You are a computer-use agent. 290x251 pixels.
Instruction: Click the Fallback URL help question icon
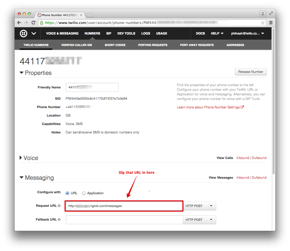[x=59, y=220]
